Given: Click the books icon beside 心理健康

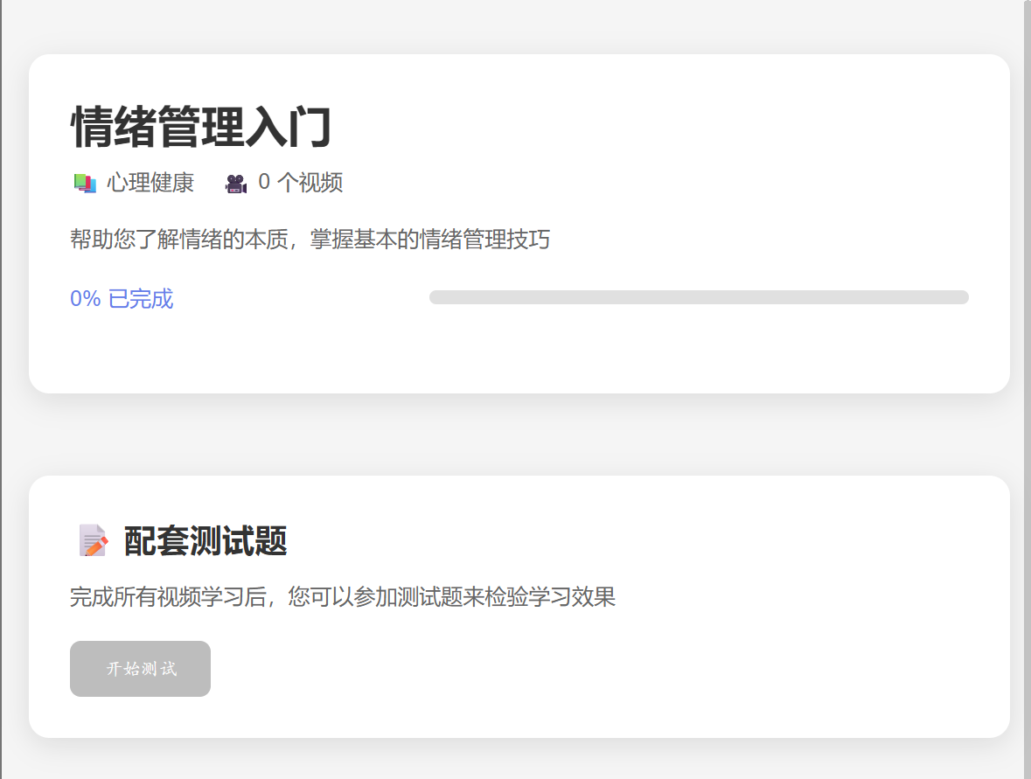Looking at the screenshot, I should point(85,183).
